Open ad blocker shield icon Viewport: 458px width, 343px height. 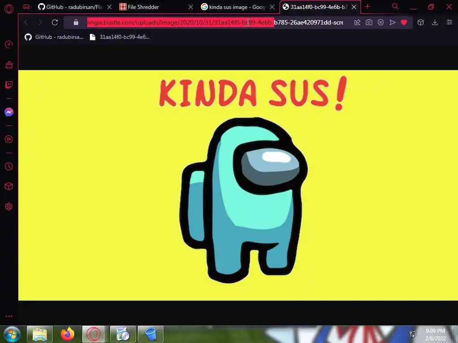[381, 22]
